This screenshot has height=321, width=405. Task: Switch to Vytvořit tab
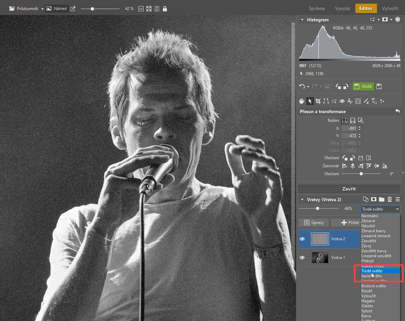click(390, 9)
